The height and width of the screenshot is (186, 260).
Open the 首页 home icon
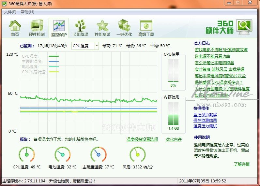[x=15, y=26]
